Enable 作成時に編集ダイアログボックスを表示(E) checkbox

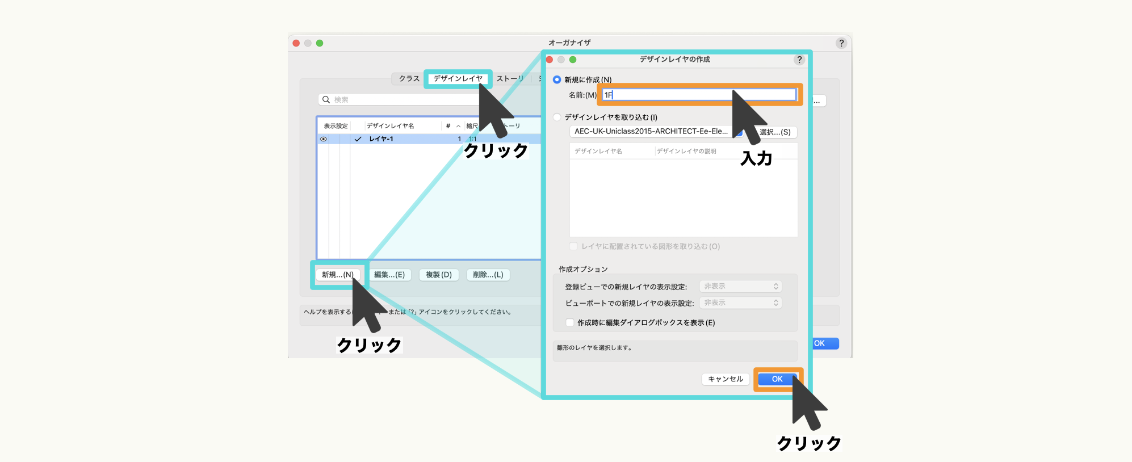[570, 323]
